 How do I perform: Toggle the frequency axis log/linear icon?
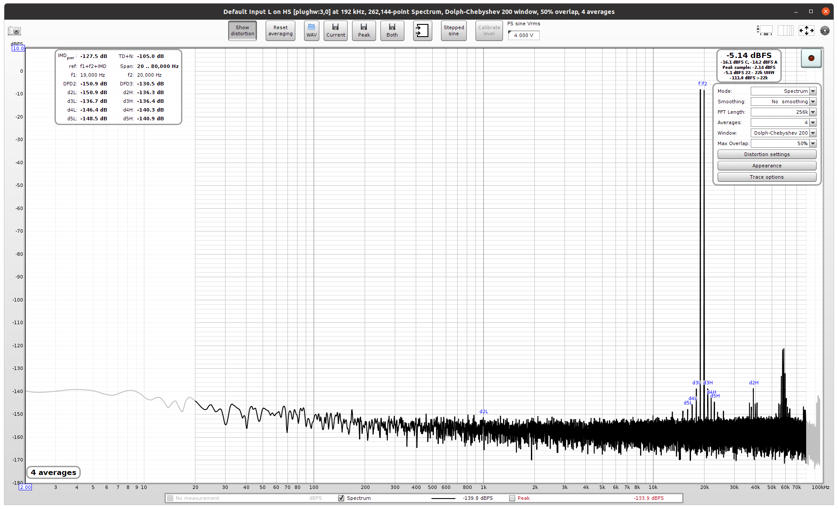(x=786, y=31)
